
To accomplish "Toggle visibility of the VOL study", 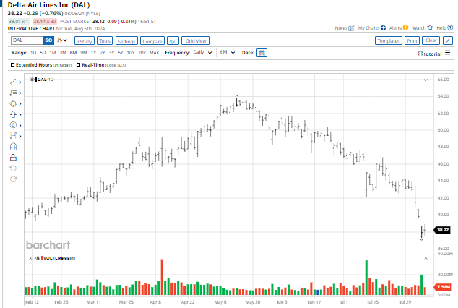I will [35, 258].
